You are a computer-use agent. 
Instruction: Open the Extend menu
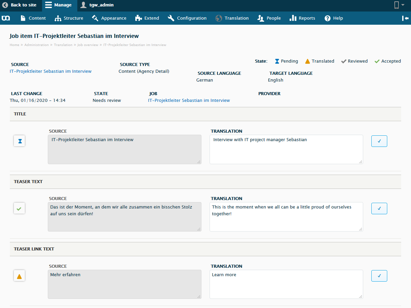tap(147, 18)
